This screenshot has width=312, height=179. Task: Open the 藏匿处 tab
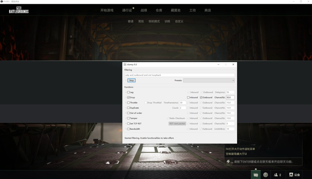pos(176,10)
